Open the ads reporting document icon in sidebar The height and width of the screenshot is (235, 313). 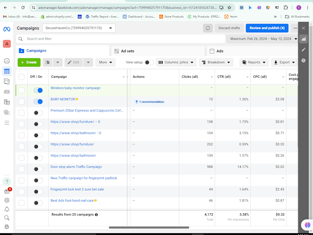(7, 81)
